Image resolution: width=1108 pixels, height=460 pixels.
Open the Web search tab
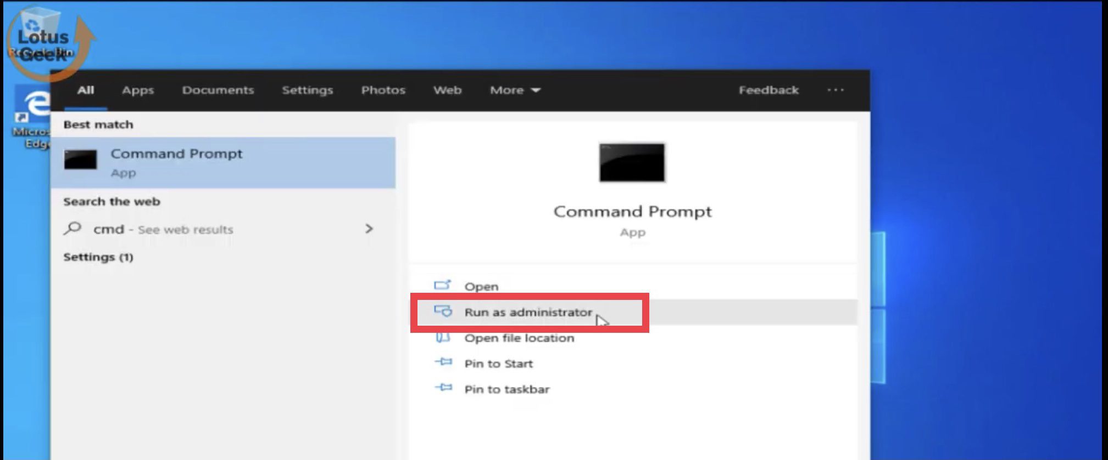[x=447, y=90]
